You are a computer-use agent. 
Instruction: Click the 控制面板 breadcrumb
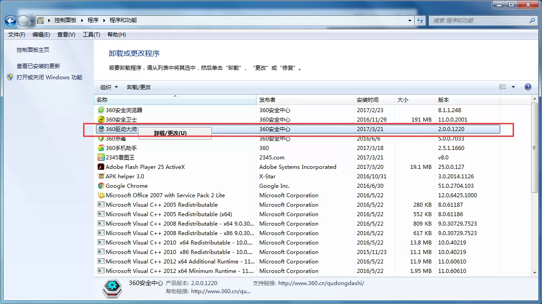pos(65,20)
